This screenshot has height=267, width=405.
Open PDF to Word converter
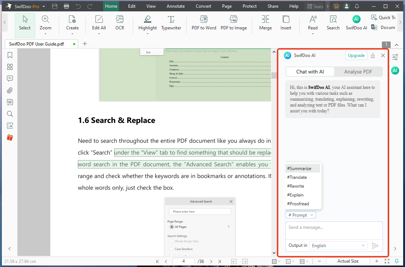point(203,23)
